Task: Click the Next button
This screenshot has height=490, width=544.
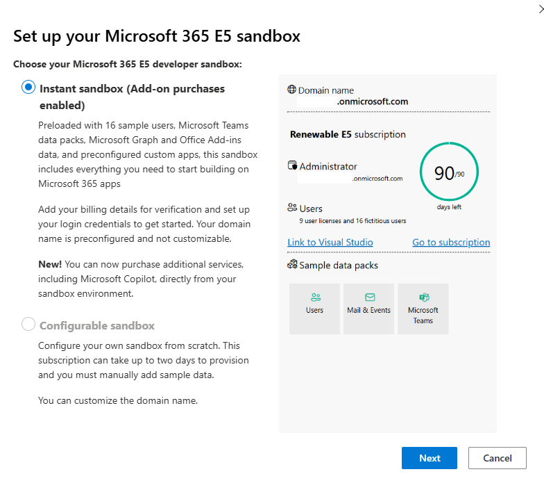Action: click(429, 458)
